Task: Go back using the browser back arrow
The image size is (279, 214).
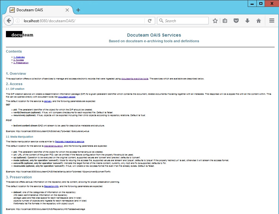Action: 8,21
